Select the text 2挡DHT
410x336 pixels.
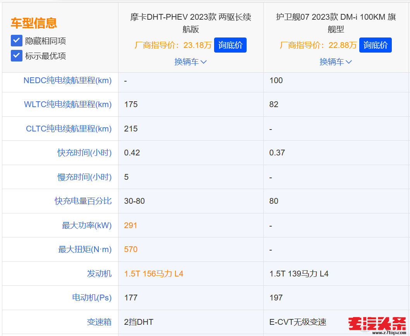point(139,322)
